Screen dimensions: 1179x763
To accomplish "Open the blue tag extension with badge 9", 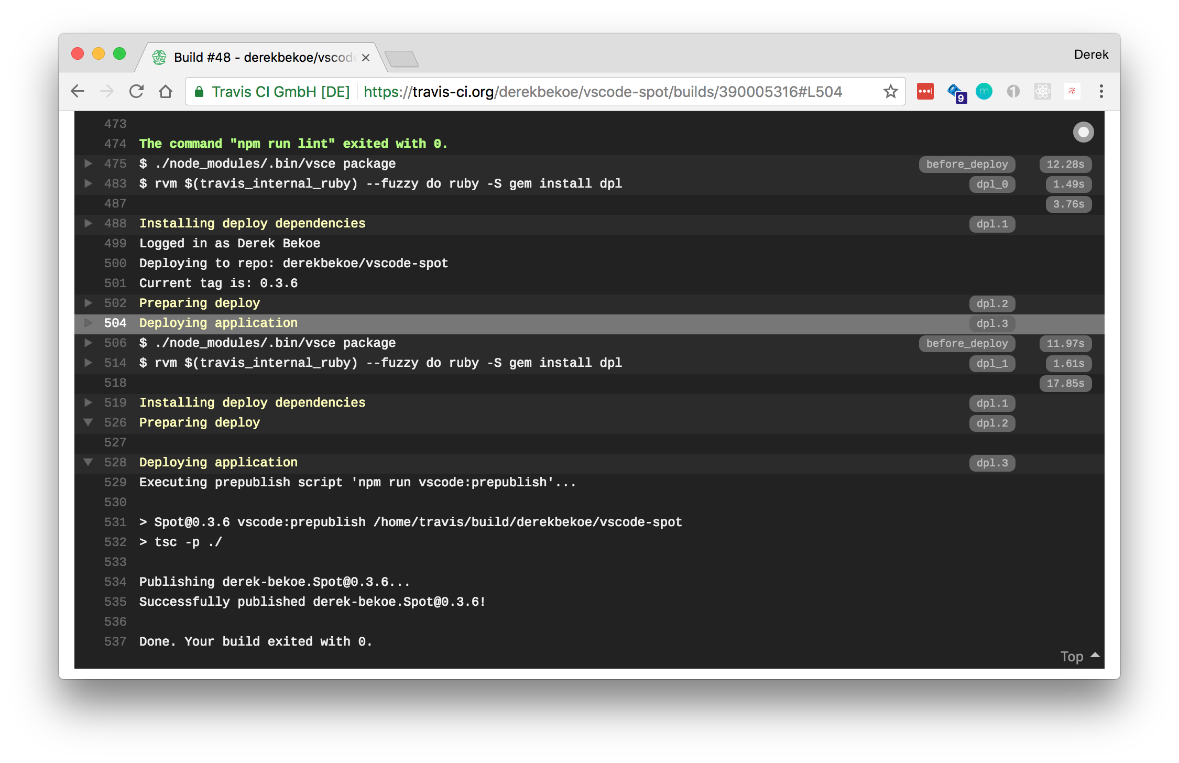I will click(956, 93).
